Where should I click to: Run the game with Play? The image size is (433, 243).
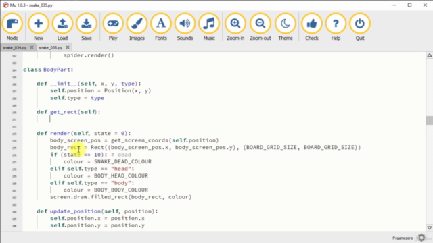113,27
